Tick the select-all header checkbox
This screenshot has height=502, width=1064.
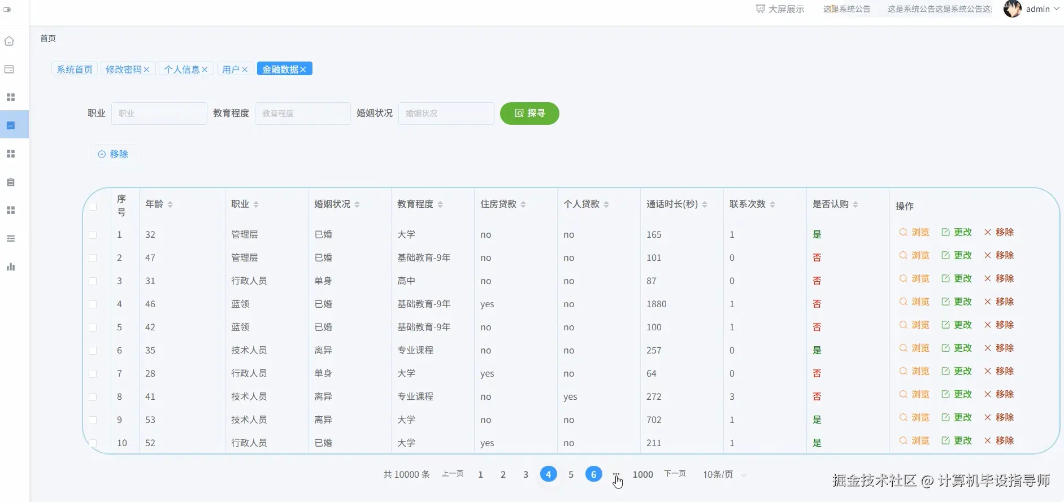(x=93, y=206)
